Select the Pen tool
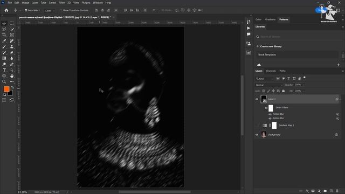Viewport: 345px width, 194px height. click(12, 64)
